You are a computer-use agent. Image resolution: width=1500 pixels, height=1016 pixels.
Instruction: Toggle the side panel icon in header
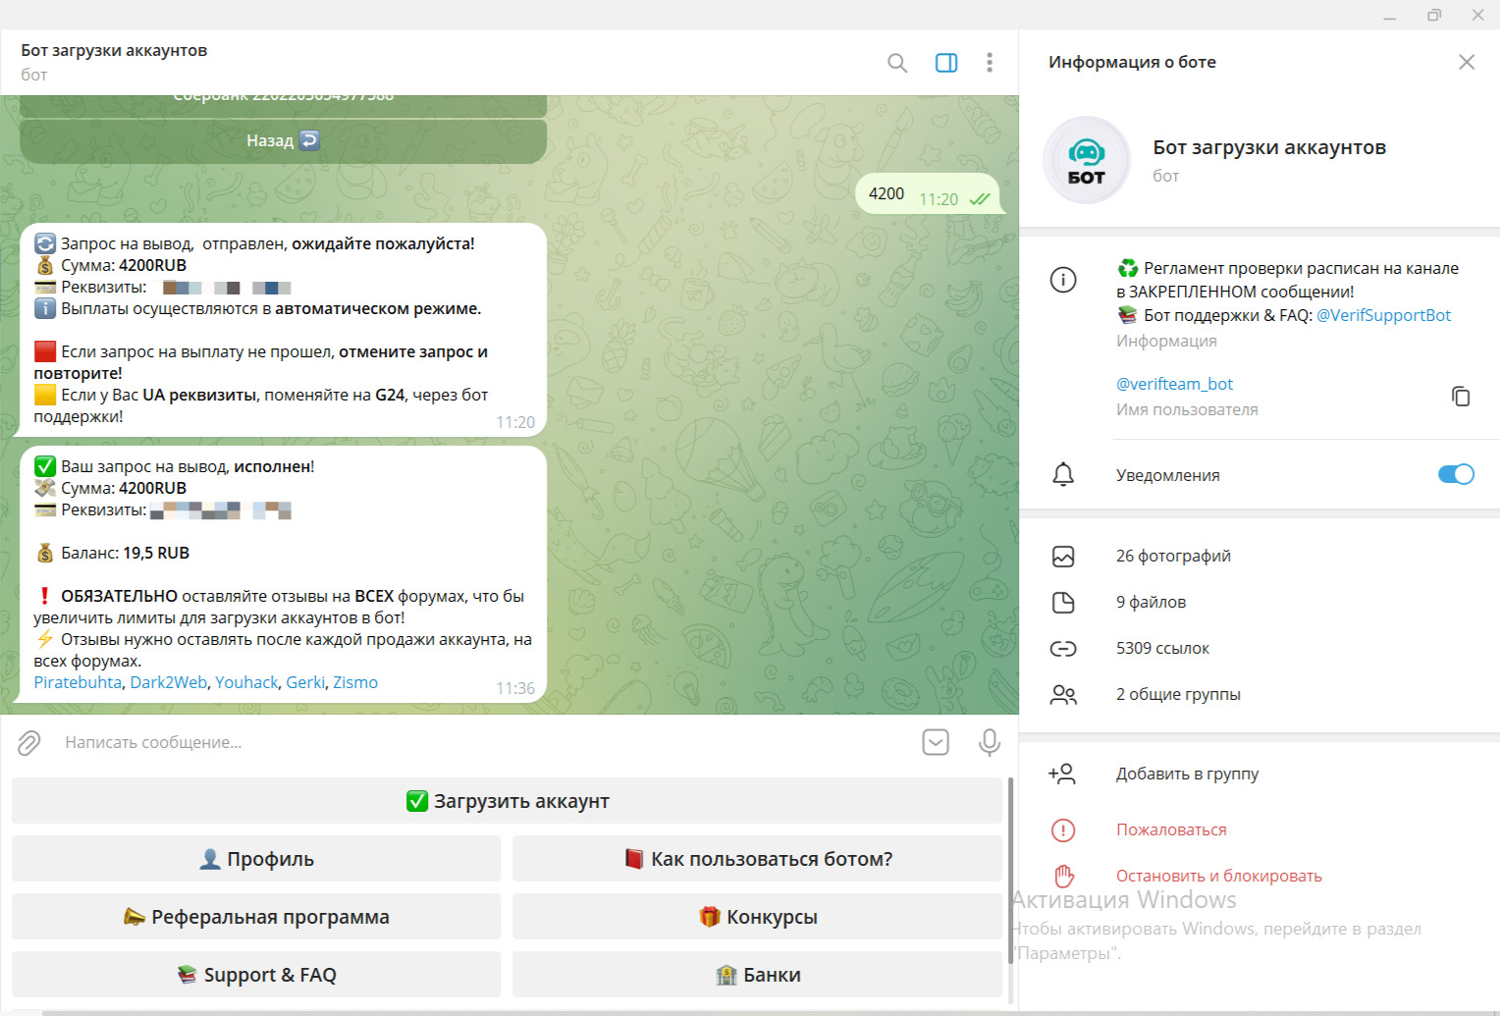[946, 63]
